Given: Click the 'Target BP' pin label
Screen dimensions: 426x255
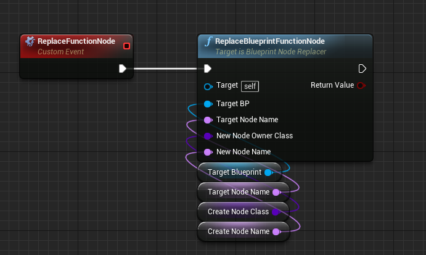Looking at the screenshot, I should point(233,104).
